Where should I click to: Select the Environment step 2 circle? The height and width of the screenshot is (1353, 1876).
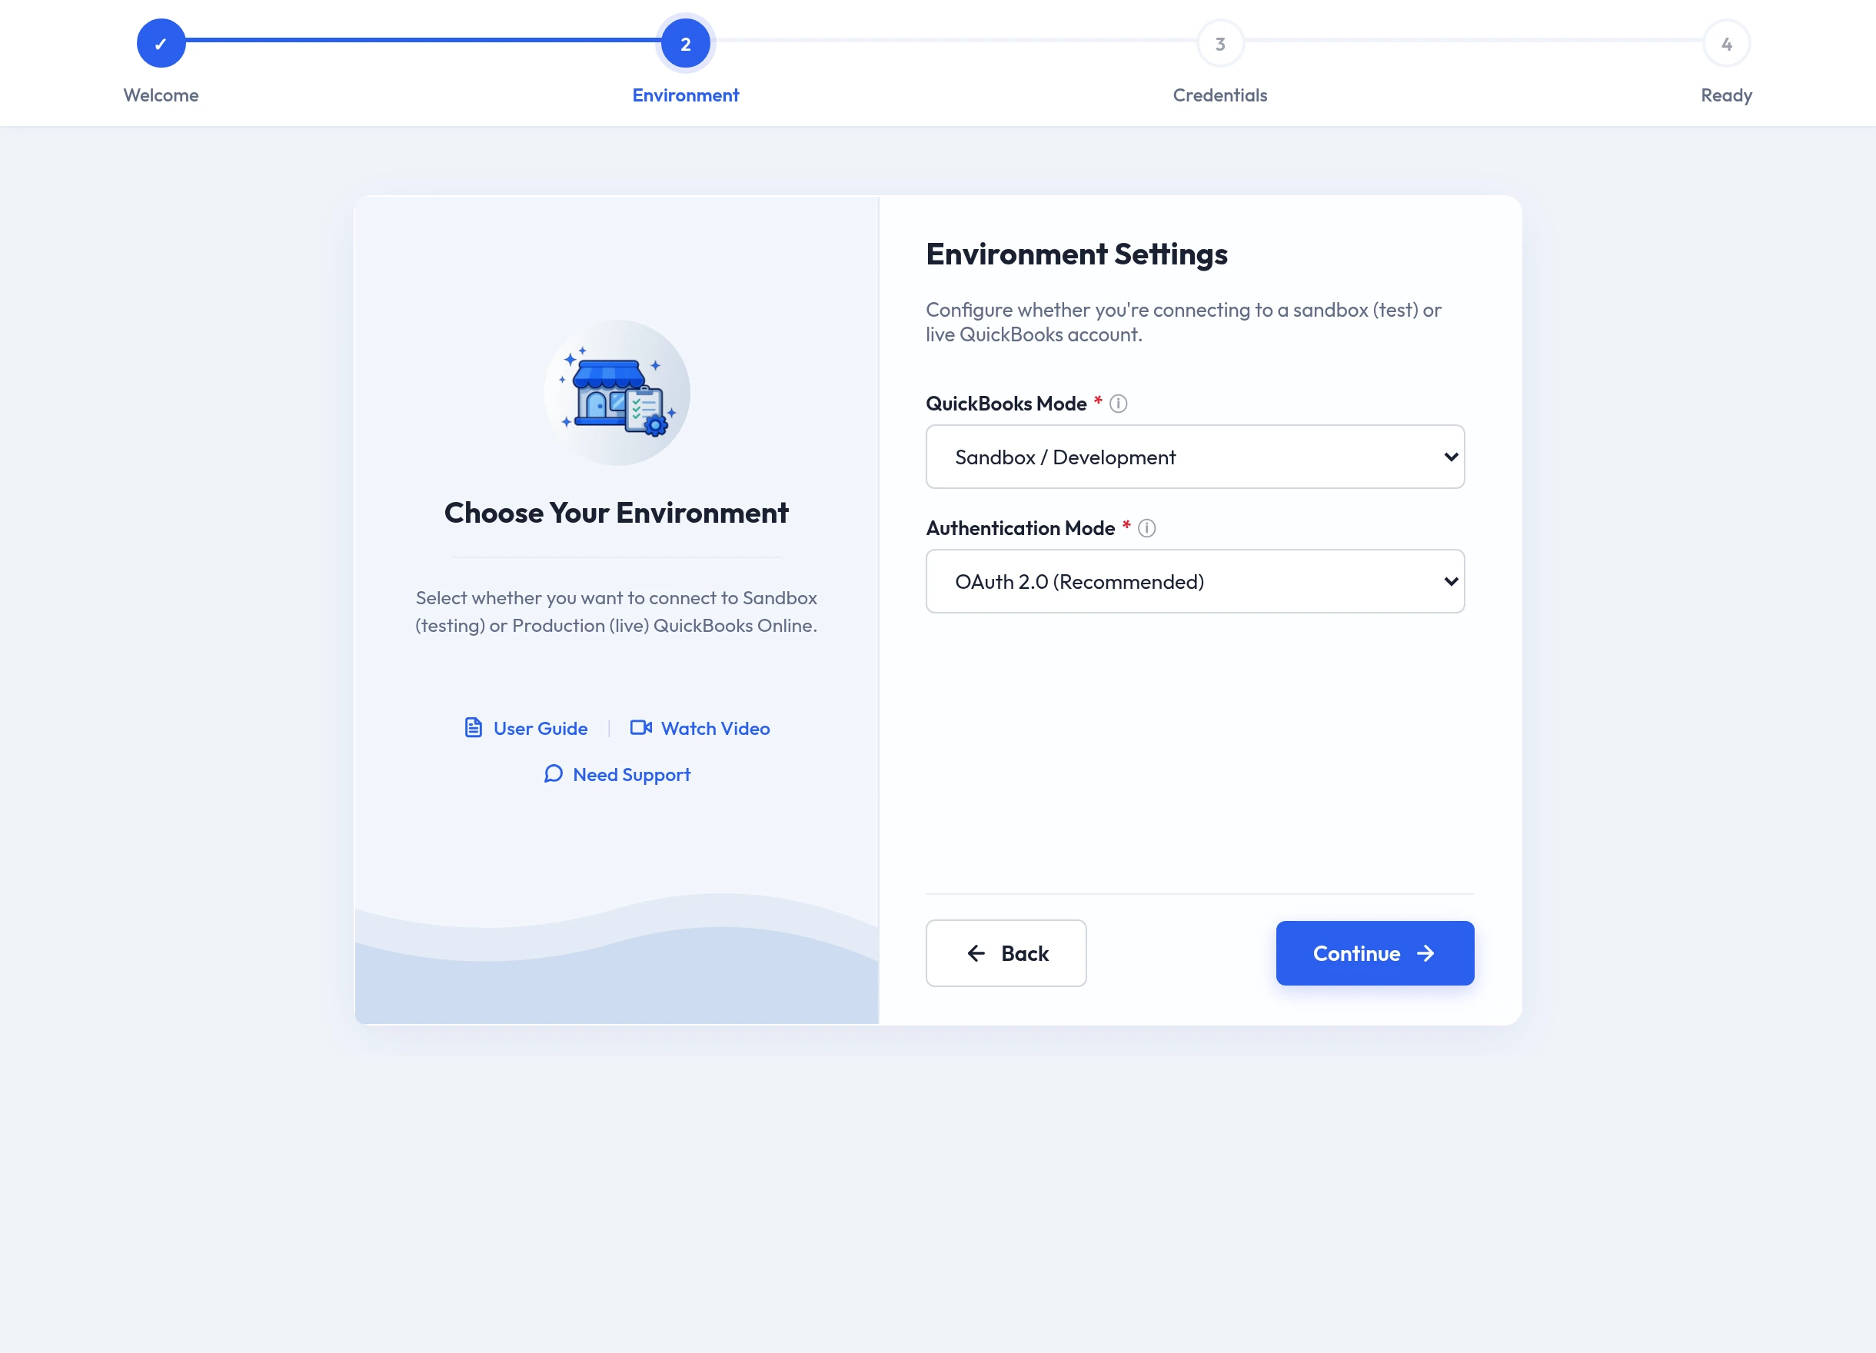click(685, 44)
